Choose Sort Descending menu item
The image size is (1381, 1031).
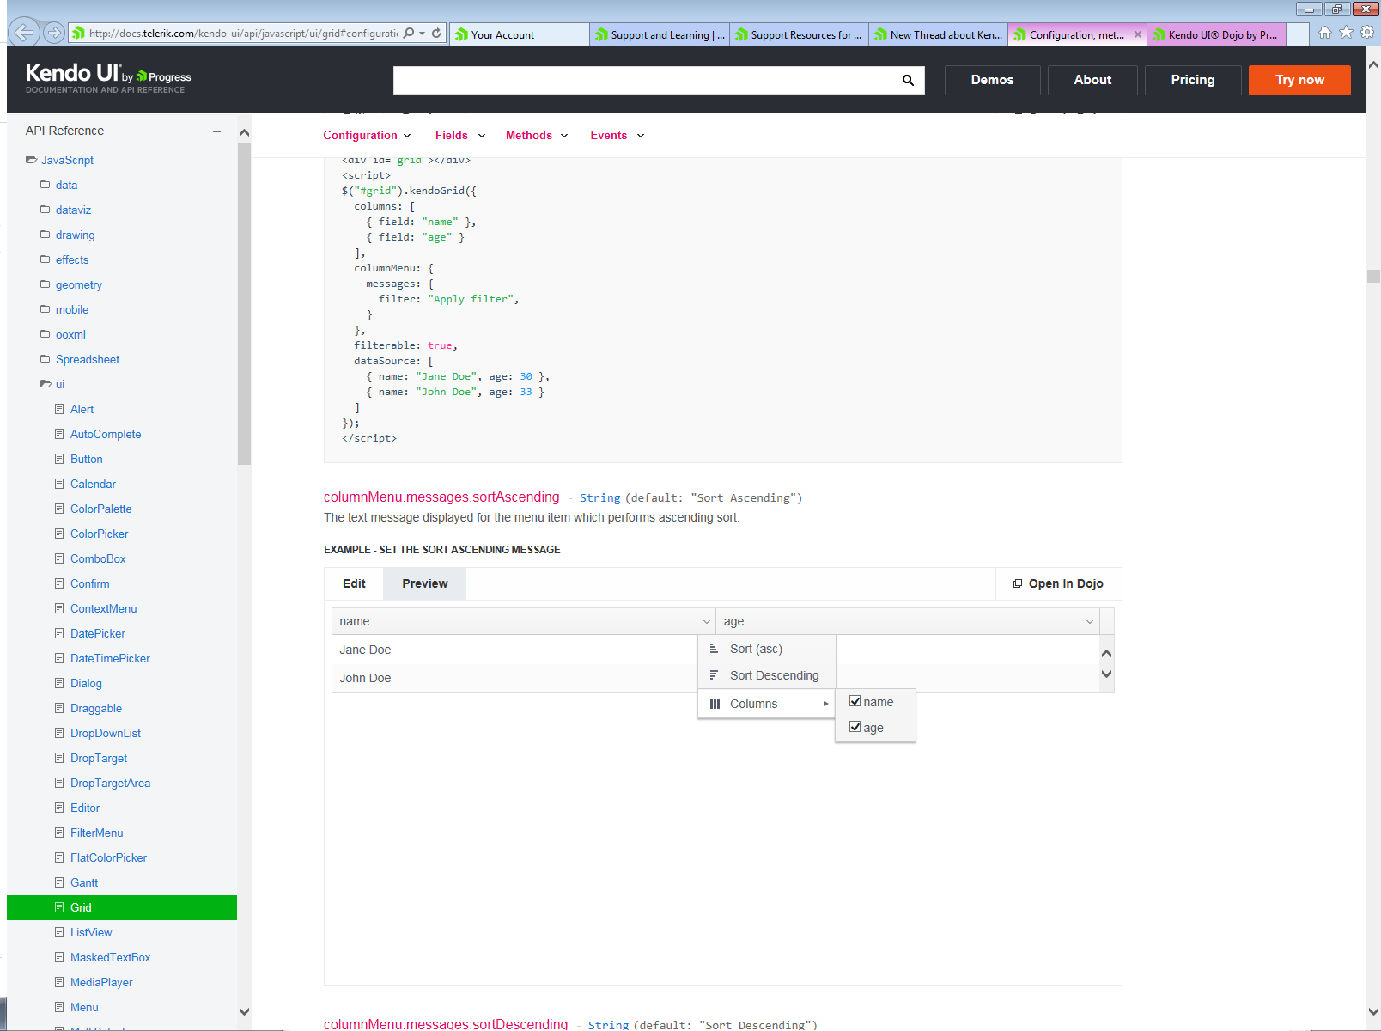point(767,675)
